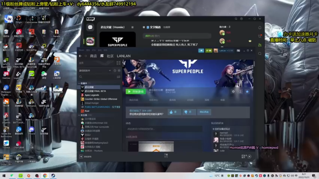This screenshot has width=319, height=179.
Task: Select Rust in library list
Action: 87,111
